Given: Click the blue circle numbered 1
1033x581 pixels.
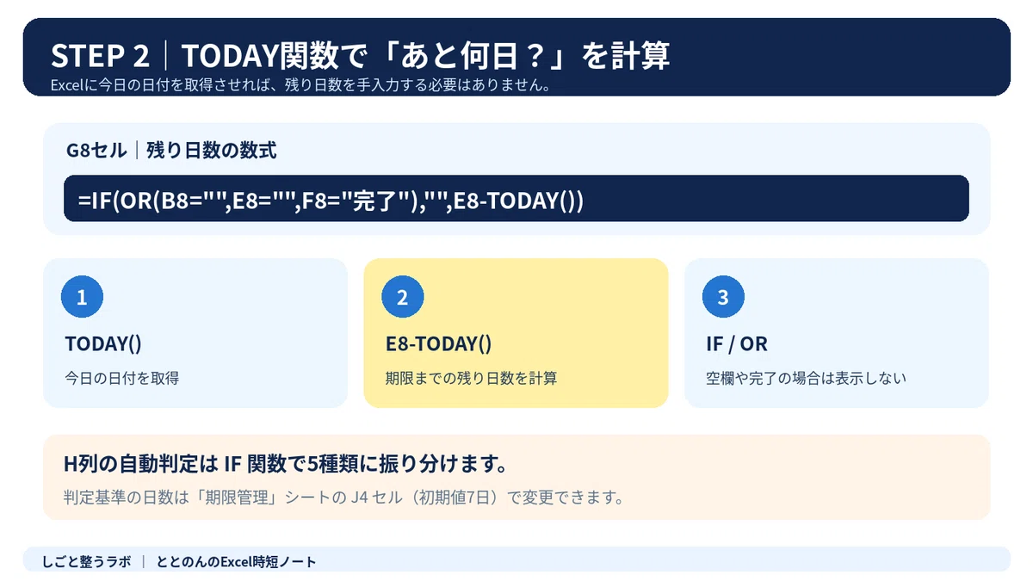Looking at the screenshot, I should point(82,298).
